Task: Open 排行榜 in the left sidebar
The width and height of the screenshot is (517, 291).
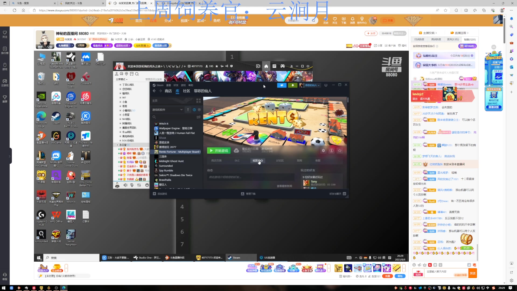Action: pyautogui.click(x=5, y=50)
